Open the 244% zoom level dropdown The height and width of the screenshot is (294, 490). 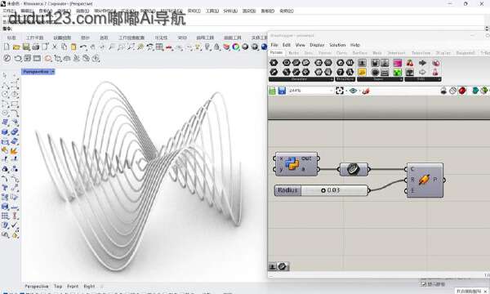tap(332, 91)
